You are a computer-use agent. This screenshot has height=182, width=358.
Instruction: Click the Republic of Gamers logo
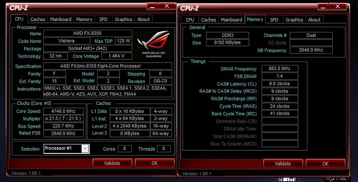153,44
